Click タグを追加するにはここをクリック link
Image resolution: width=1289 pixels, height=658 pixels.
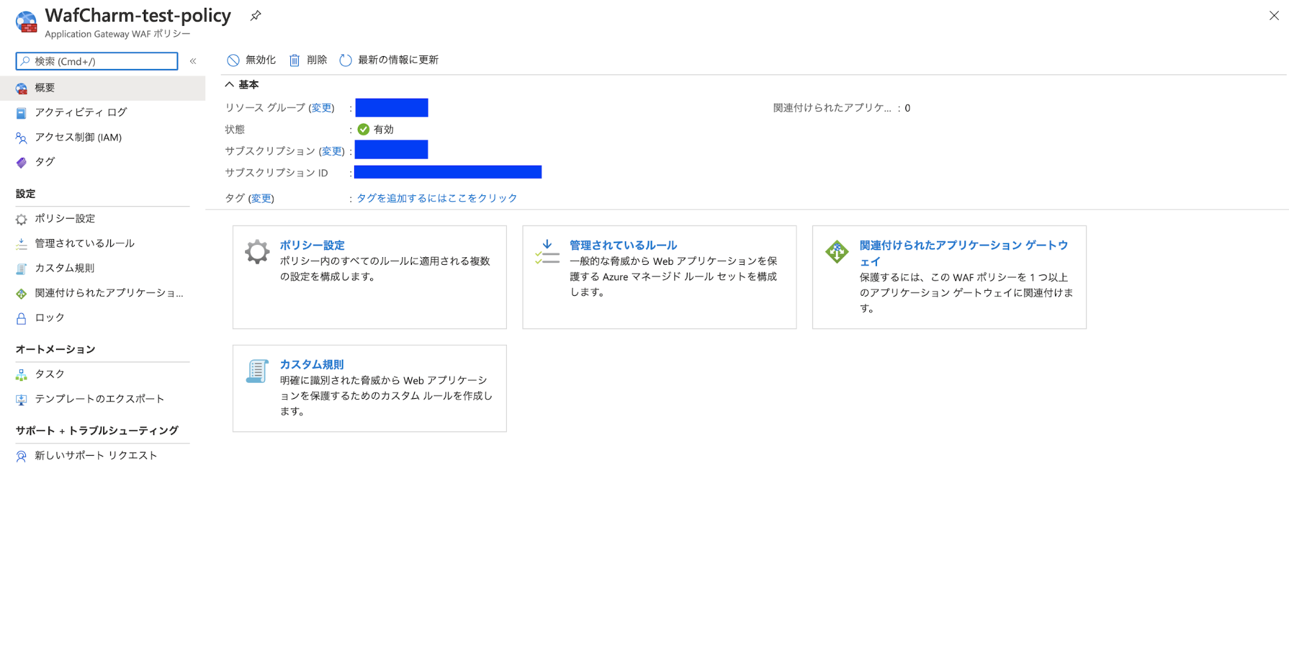click(x=437, y=198)
